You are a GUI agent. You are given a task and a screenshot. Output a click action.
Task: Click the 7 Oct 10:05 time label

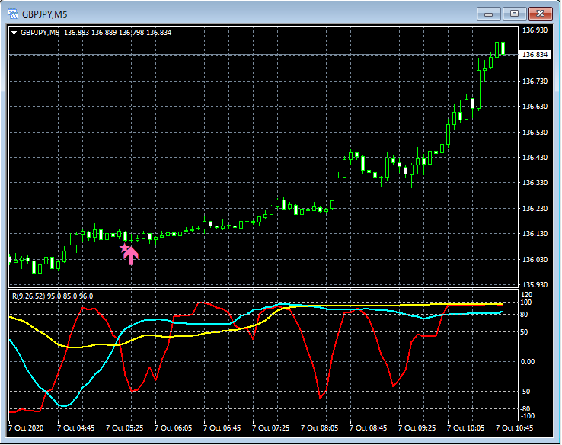(465, 428)
